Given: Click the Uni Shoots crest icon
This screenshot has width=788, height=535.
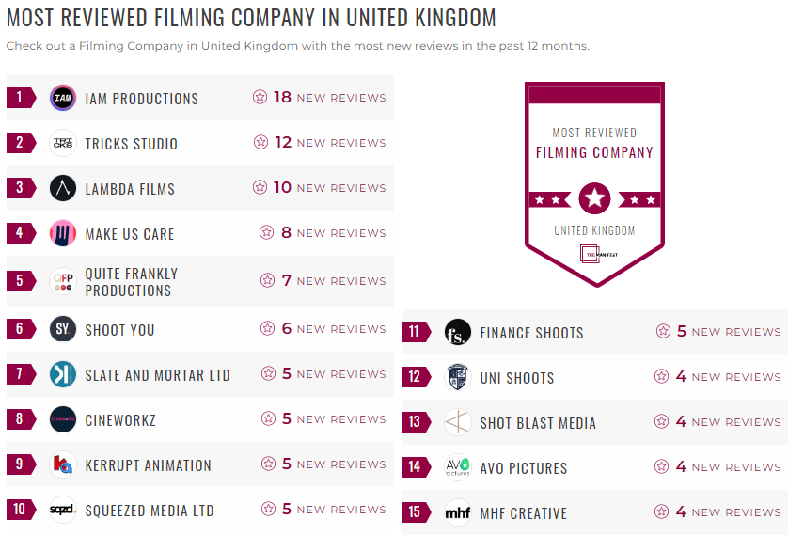Looking at the screenshot, I should [458, 377].
